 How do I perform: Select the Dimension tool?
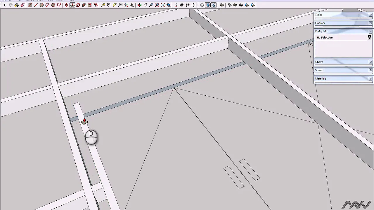[109, 5]
